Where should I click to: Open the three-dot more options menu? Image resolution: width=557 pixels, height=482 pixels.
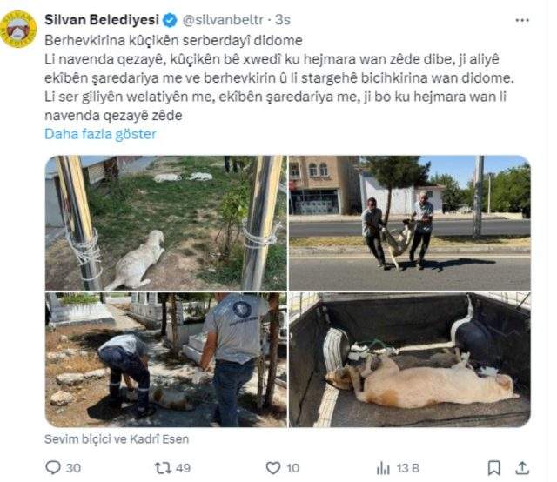pyautogui.click(x=522, y=20)
